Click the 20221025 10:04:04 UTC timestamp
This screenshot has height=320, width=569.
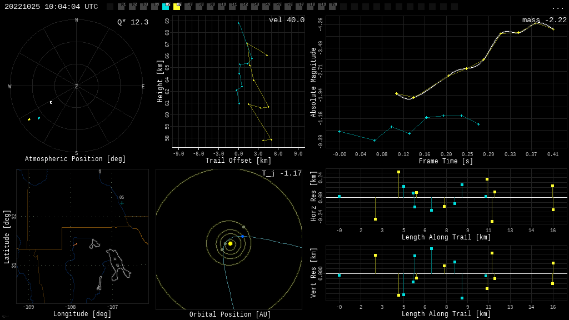51,7
